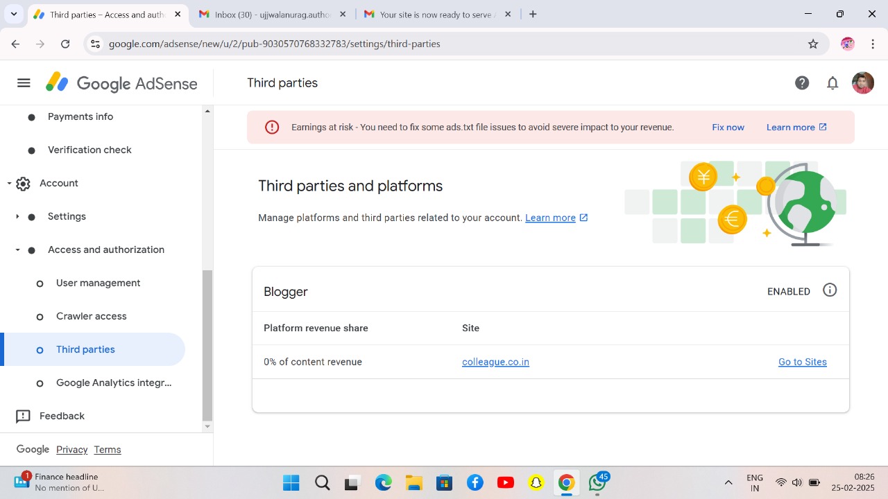Bookmark this page with the star icon

pos(813,44)
